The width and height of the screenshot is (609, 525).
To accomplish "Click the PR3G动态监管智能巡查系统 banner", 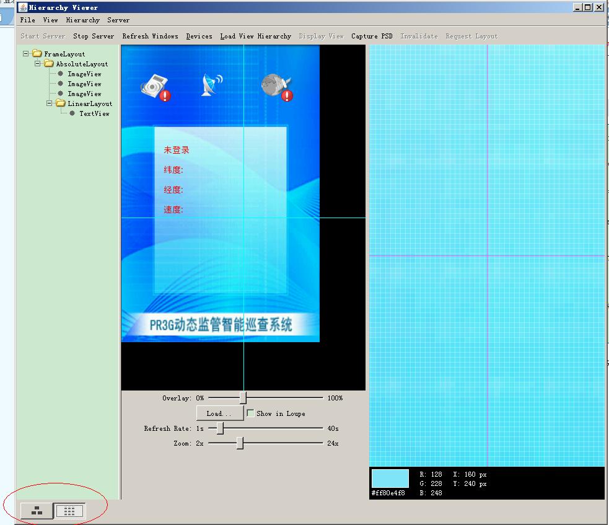I will click(x=221, y=324).
